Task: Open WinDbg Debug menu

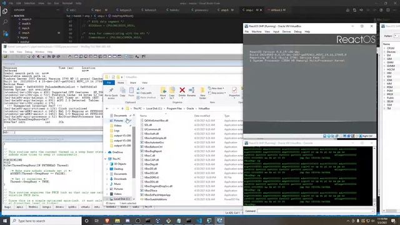Action: [29, 52]
